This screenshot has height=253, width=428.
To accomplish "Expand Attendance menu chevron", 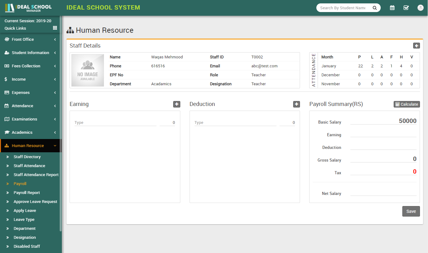I will tap(55, 106).
